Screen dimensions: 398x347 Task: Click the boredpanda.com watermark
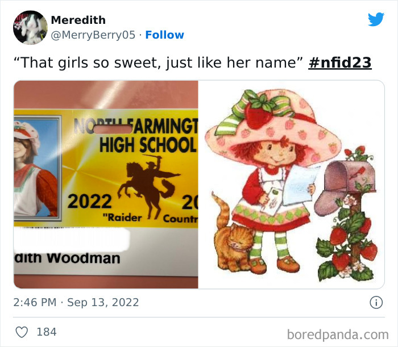click(338, 335)
